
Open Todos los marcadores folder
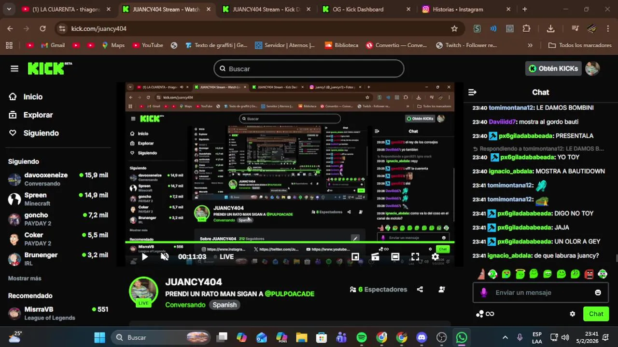click(x=580, y=45)
